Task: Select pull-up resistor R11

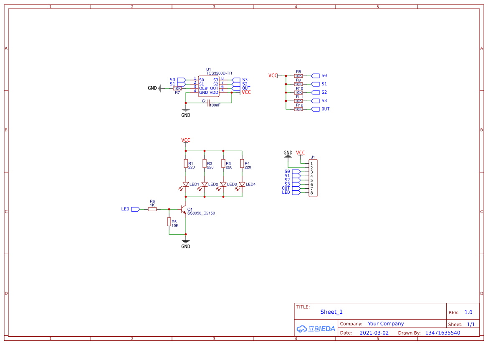Action: [x=298, y=101]
